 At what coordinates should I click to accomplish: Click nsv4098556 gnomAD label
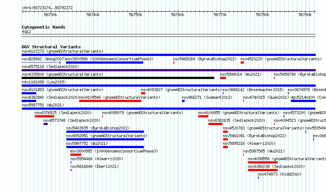287,159
